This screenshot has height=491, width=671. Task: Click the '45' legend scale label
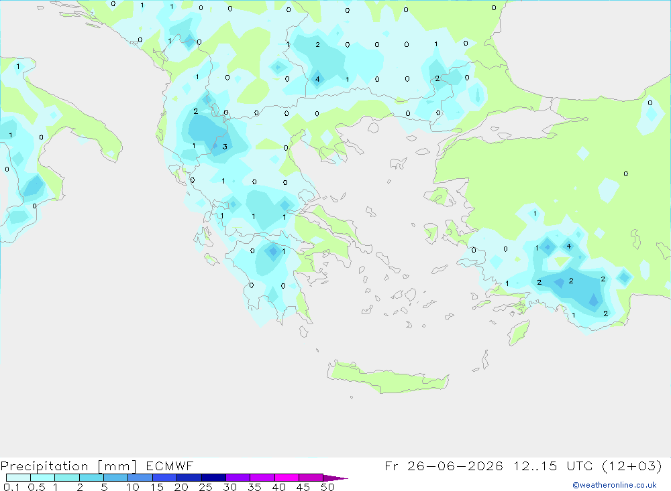pyautogui.click(x=303, y=487)
